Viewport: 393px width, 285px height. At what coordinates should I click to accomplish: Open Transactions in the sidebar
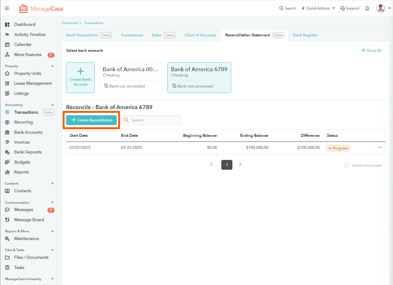pos(26,112)
